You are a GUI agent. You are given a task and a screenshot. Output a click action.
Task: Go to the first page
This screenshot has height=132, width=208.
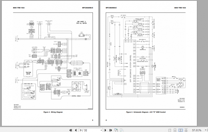[71, 130]
